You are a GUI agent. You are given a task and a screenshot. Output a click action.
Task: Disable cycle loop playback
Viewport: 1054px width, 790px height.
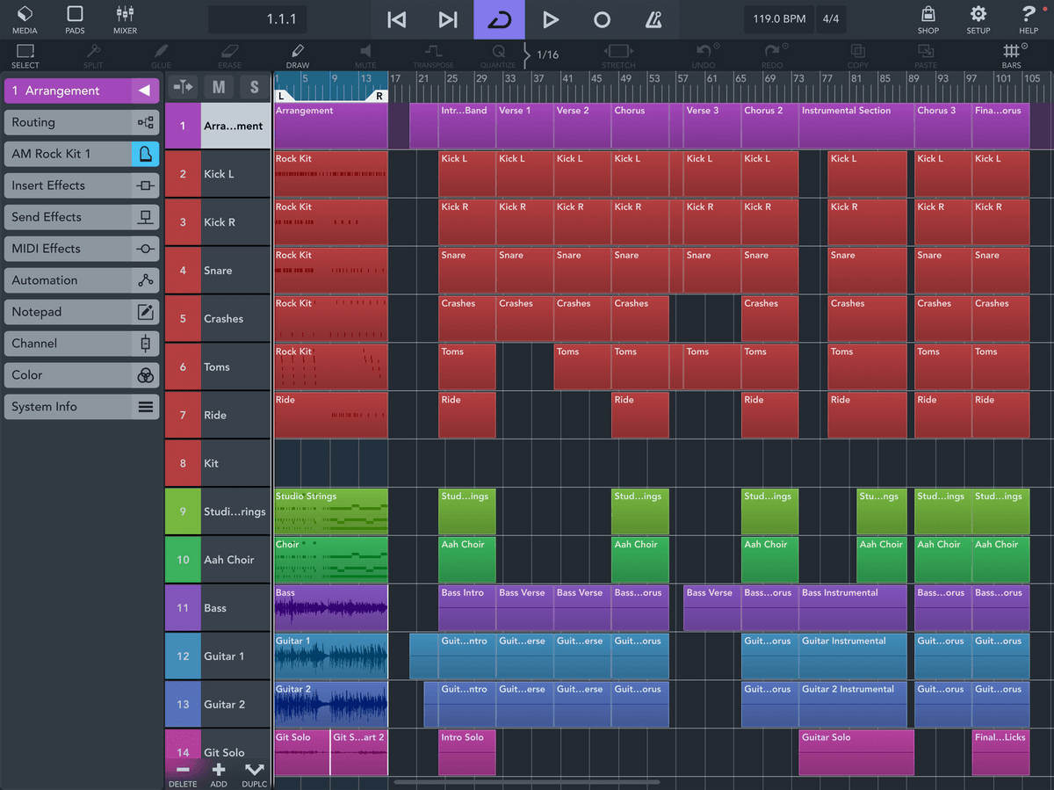pos(499,19)
